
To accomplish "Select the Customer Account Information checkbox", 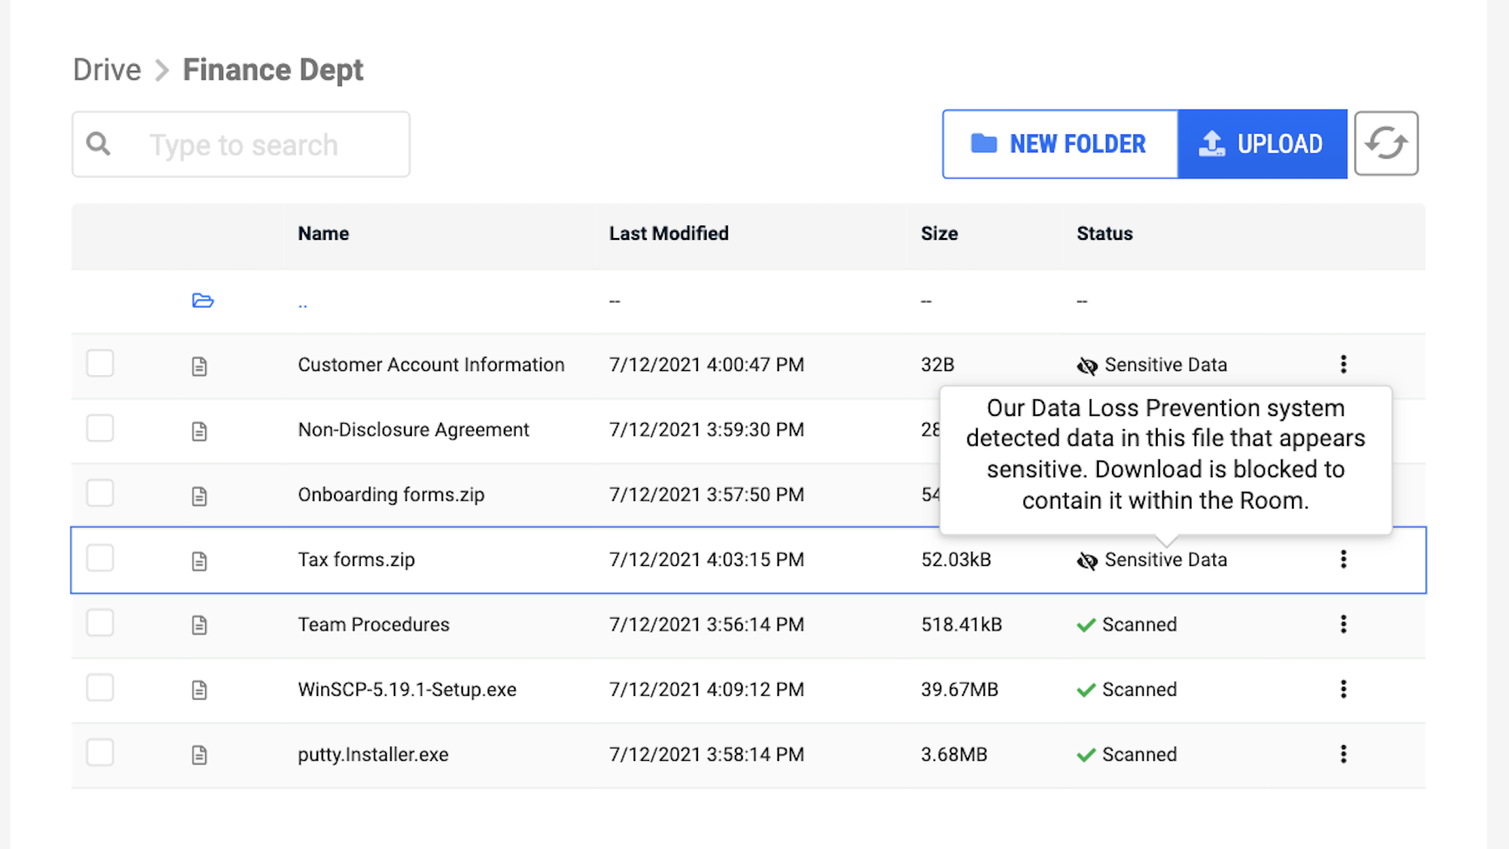I will point(100,363).
